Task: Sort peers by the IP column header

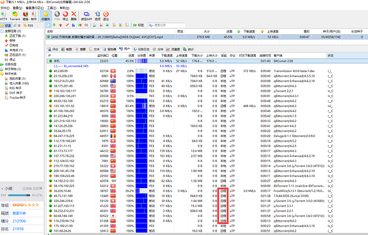Action: pyautogui.click(x=70, y=55)
